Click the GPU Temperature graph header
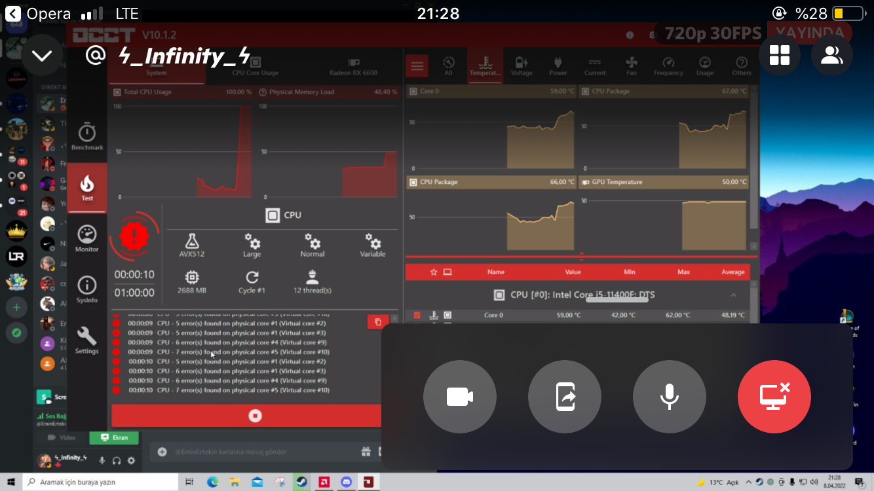 coord(663,182)
